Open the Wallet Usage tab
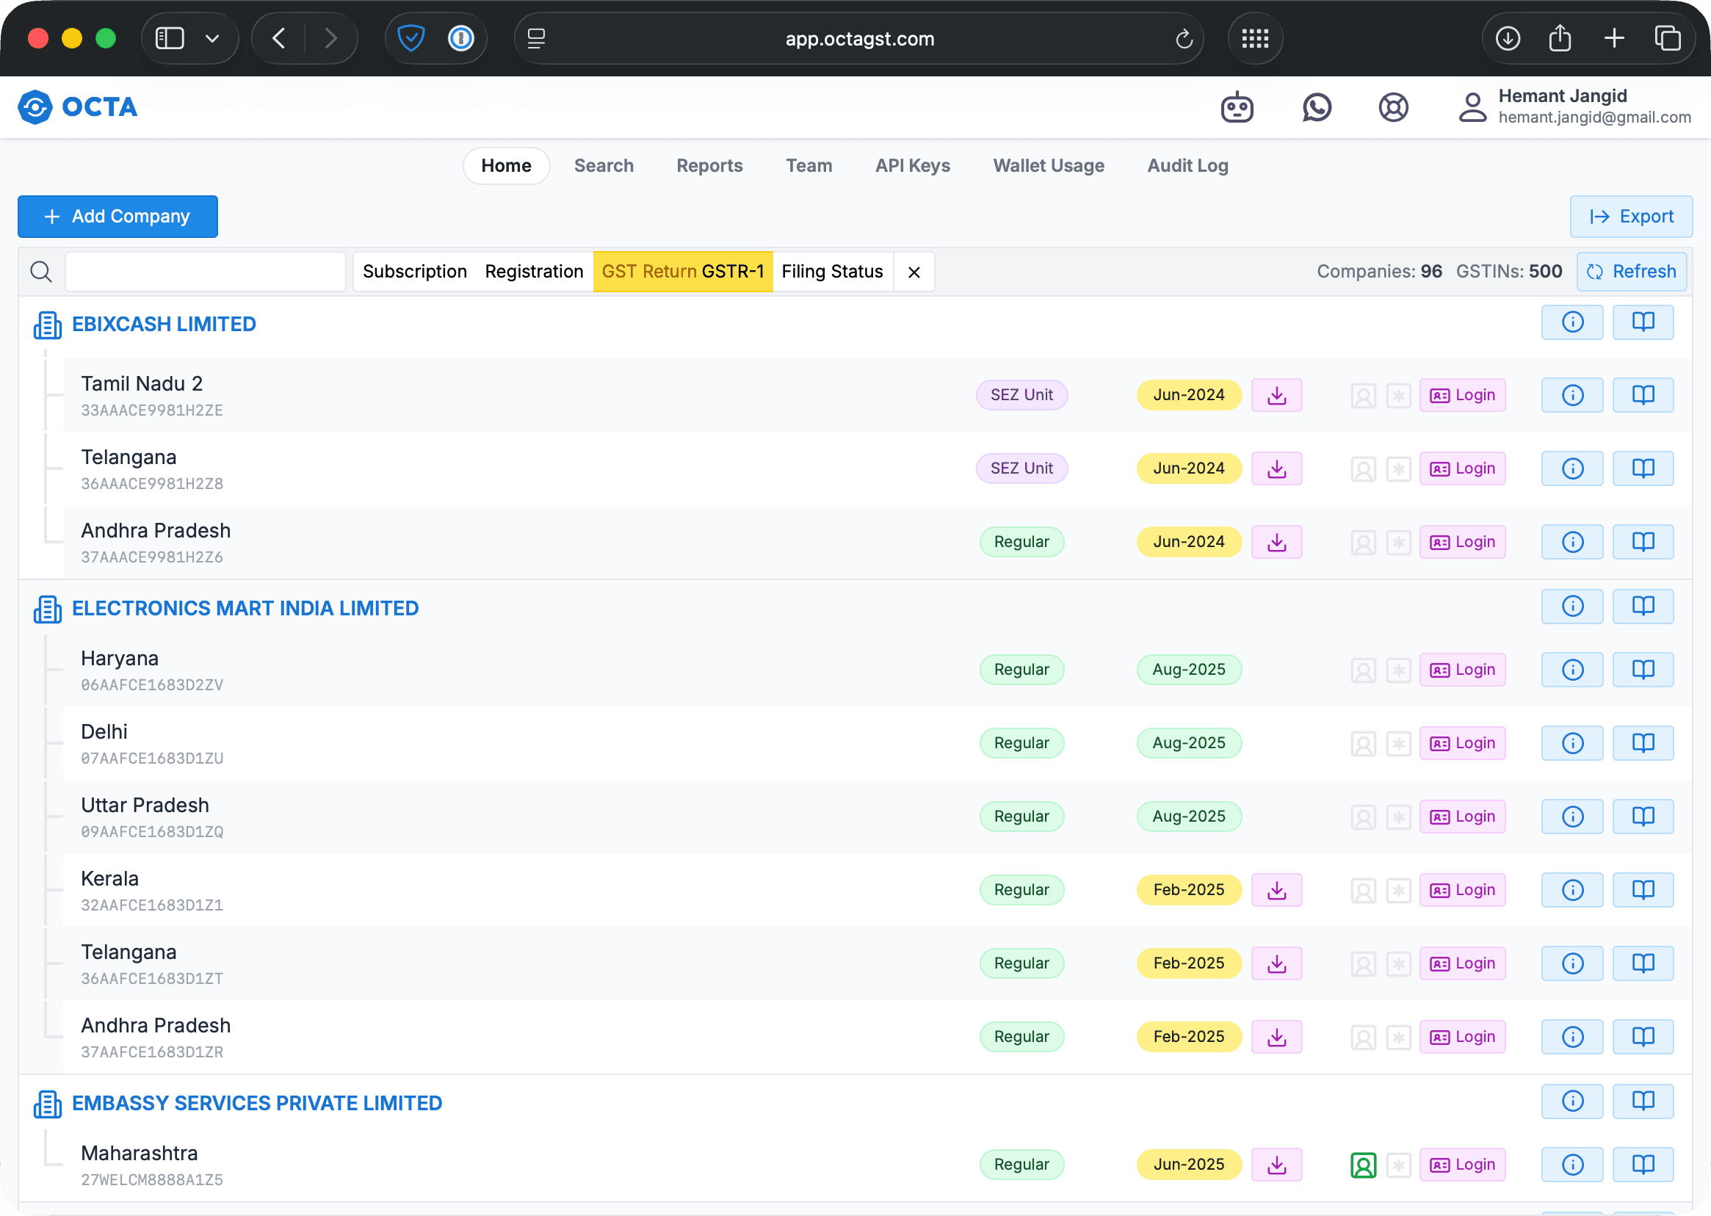1711x1216 pixels. pos(1048,165)
